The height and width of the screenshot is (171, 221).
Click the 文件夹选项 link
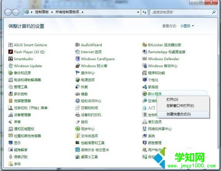coord(89,136)
